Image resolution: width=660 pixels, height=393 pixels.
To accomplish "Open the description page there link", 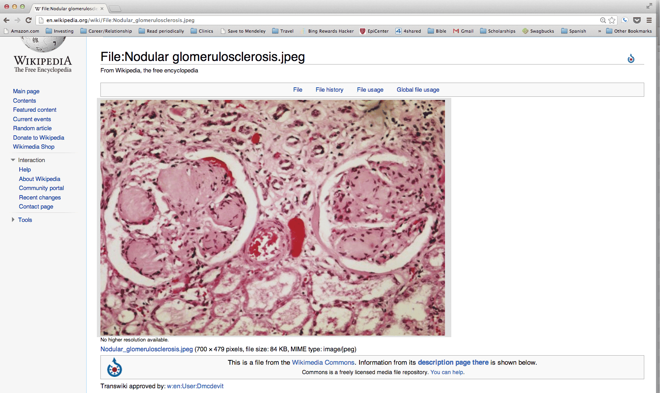I will (x=453, y=363).
